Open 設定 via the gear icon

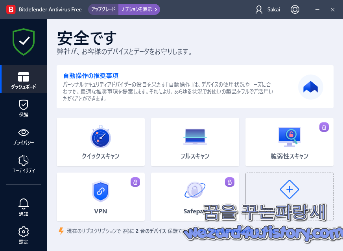(x=23, y=235)
